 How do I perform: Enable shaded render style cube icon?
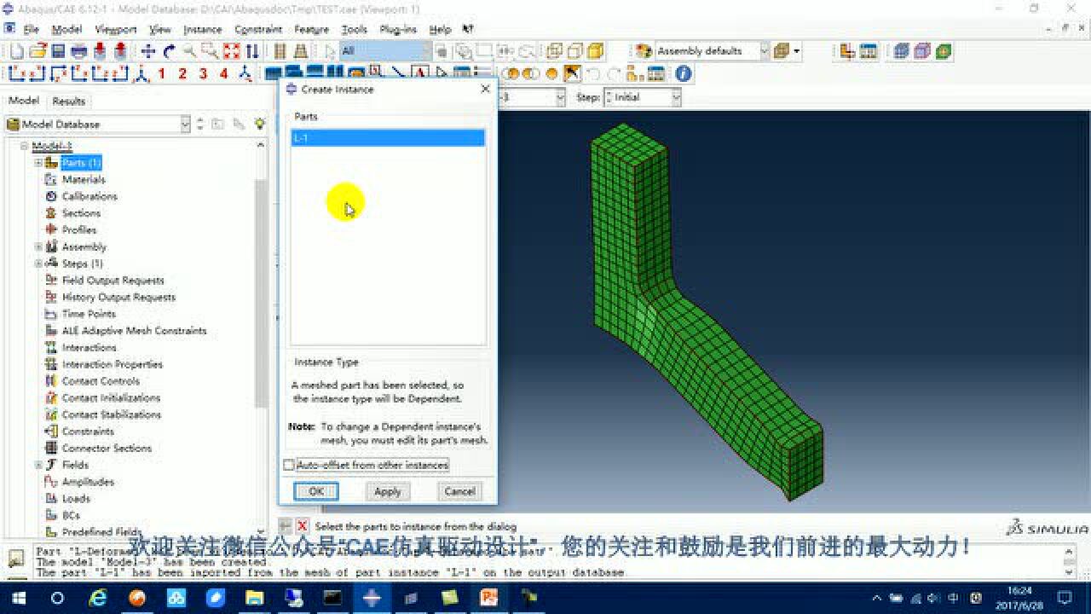(596, 51)
